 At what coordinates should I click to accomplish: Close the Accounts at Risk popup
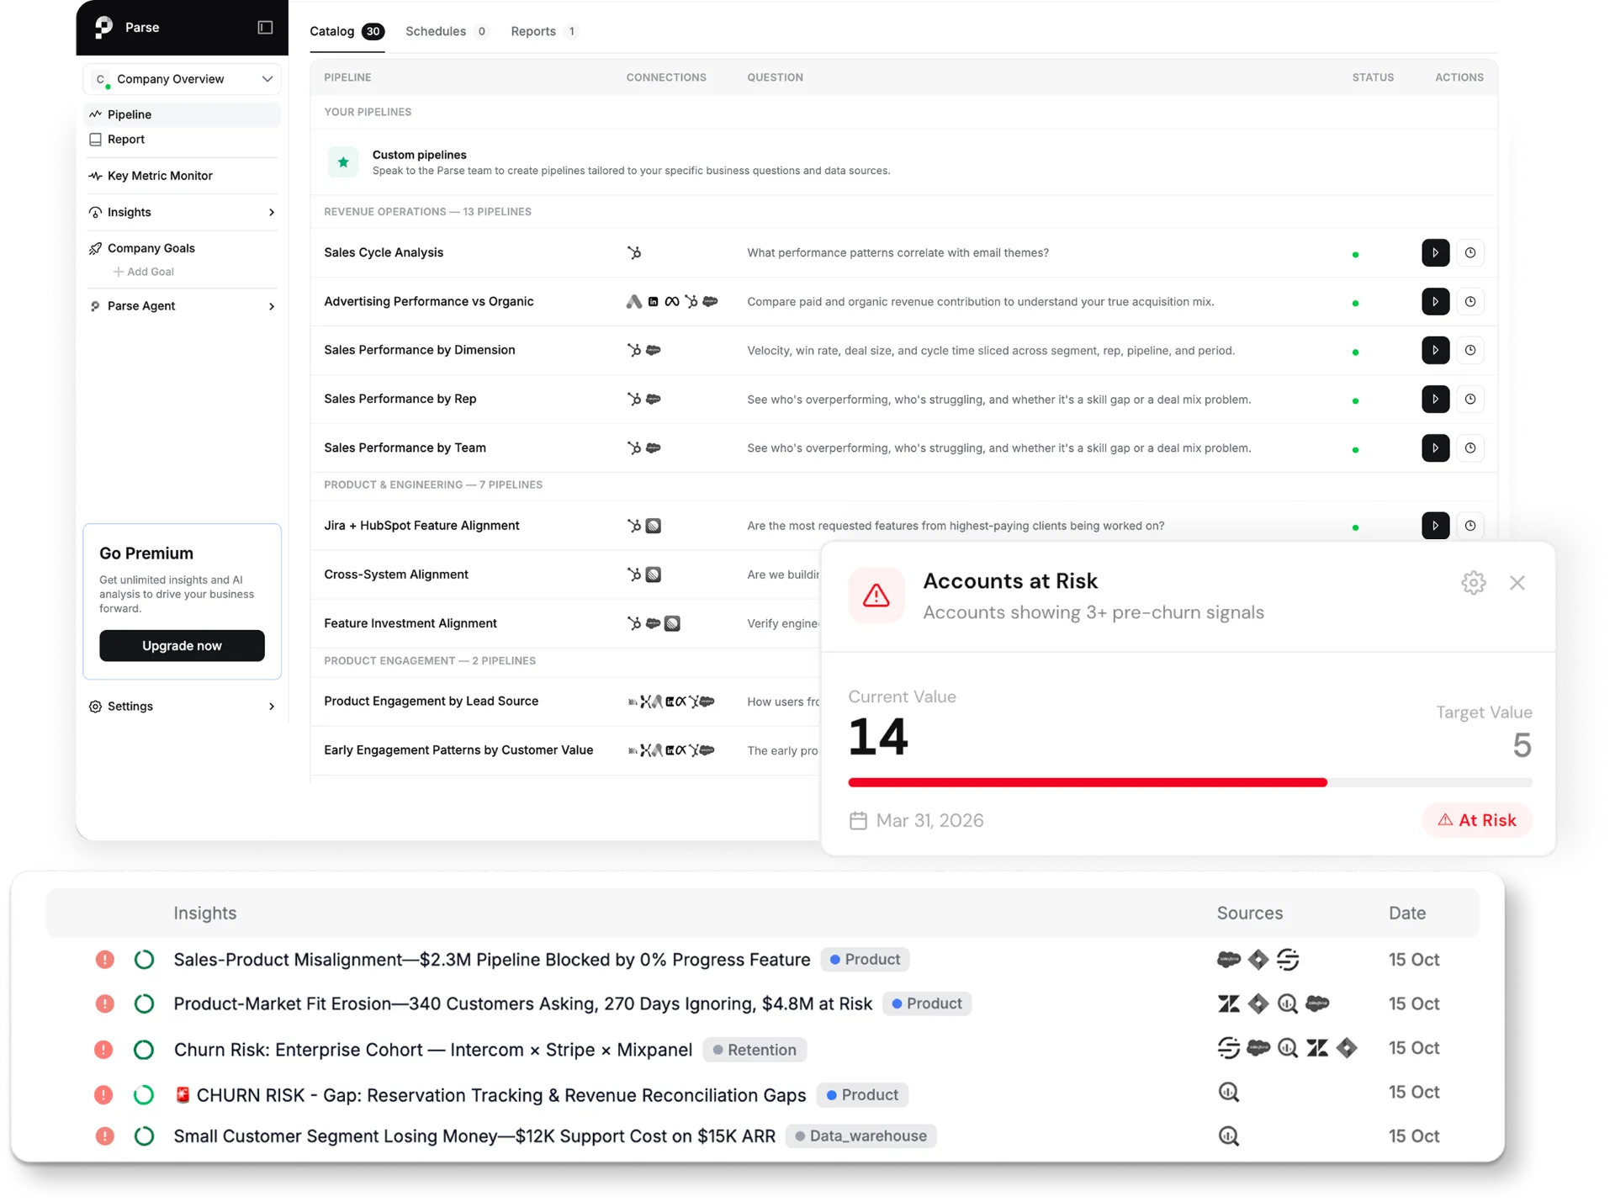point(1517,582)
